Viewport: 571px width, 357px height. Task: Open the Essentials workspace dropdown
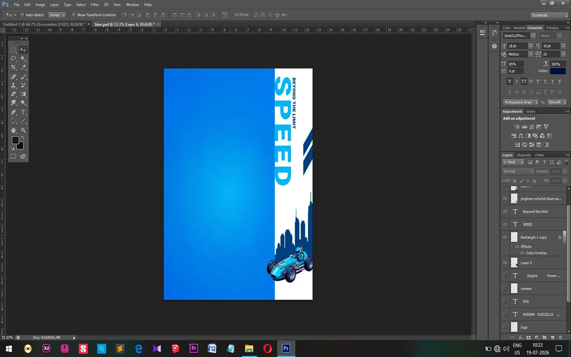coord(549,15)
